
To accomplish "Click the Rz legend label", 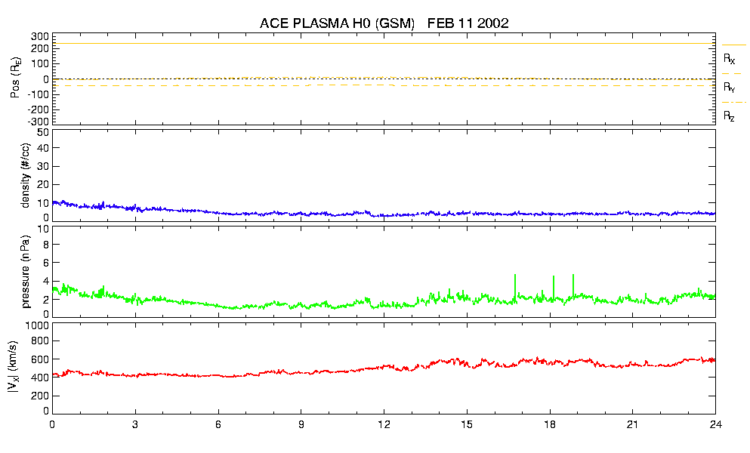I will [x=729, y=116].
